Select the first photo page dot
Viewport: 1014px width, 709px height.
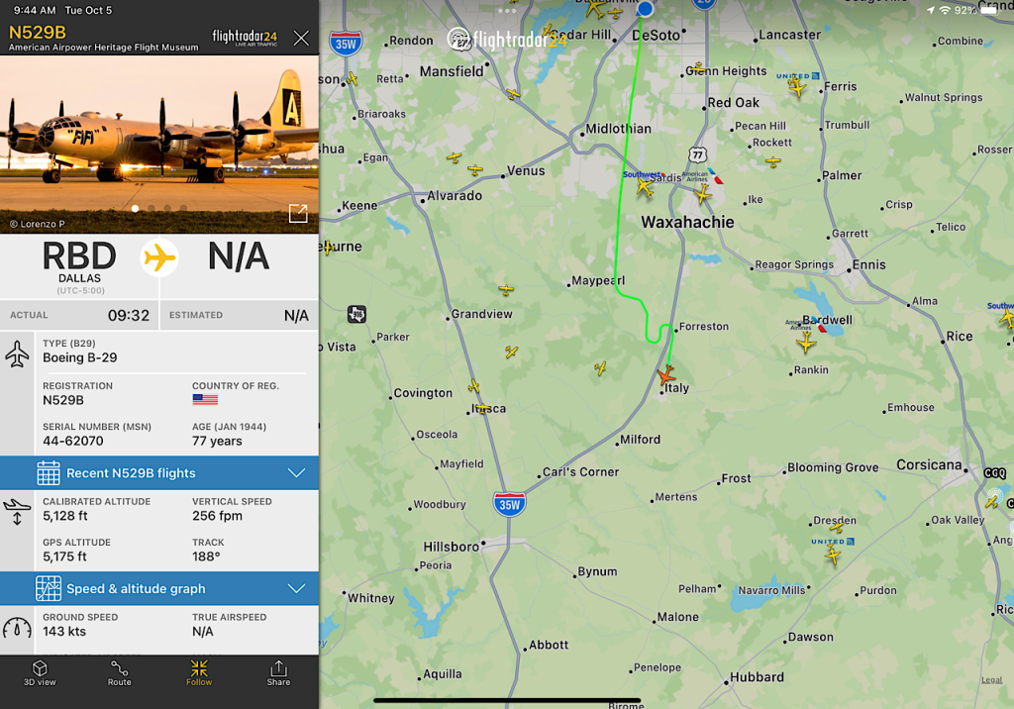pos(135,208)
